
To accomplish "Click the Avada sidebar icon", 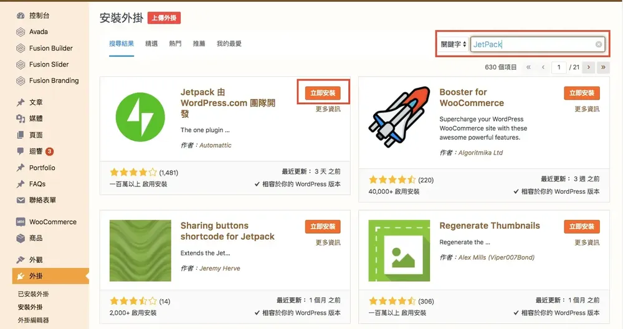I will [21, 32].
